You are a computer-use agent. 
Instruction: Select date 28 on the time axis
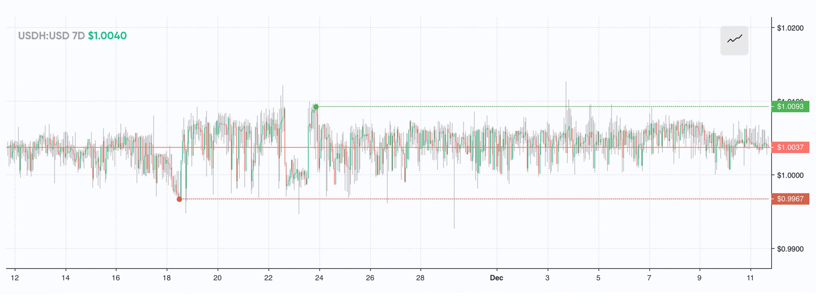click(x=420, y=278)
